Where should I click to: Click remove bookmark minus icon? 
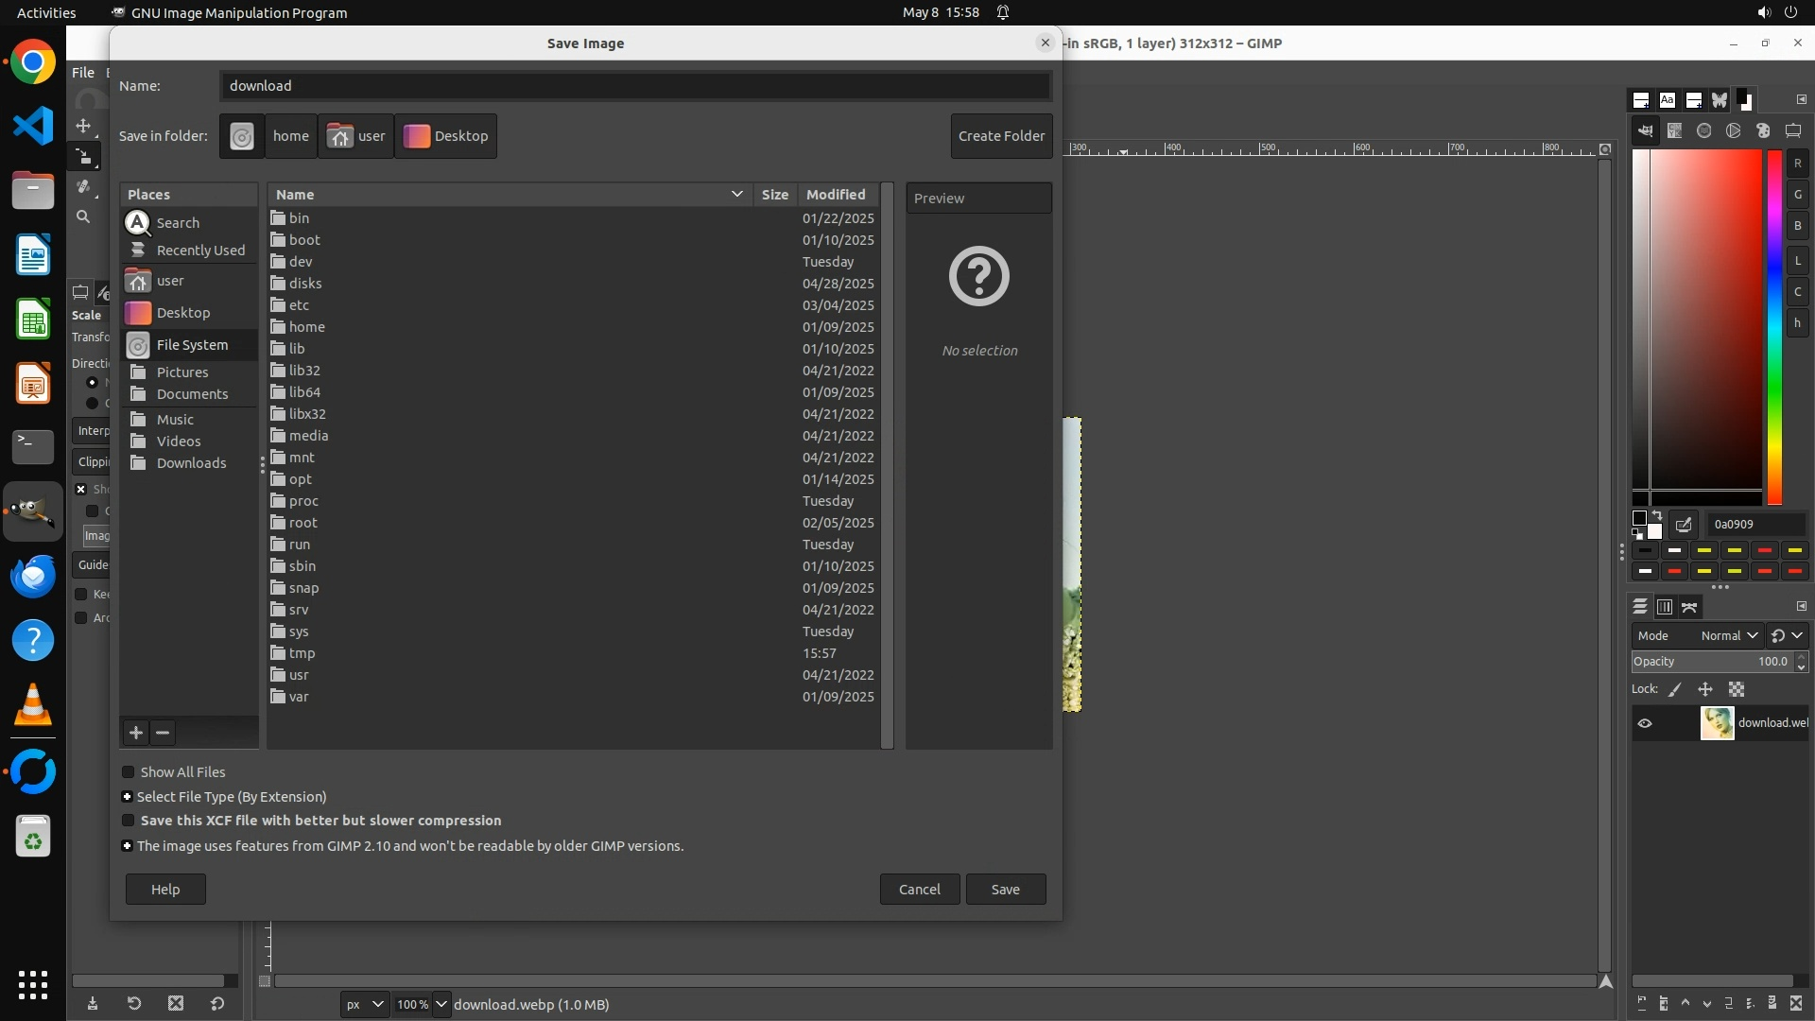click(x=163, y=733)
